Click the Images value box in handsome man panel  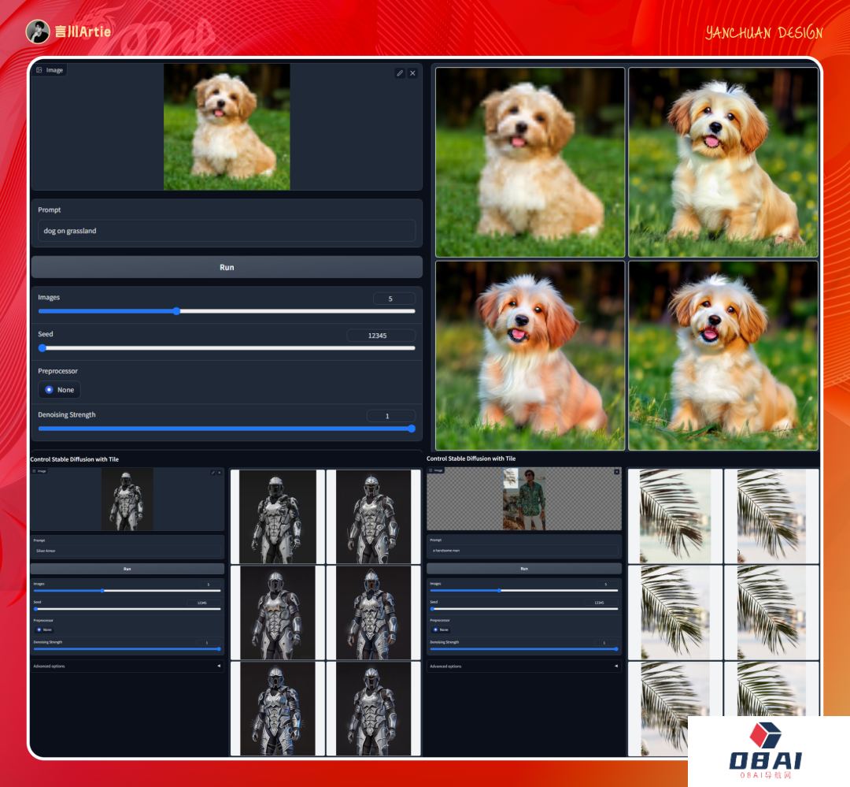tap(607, 584)
